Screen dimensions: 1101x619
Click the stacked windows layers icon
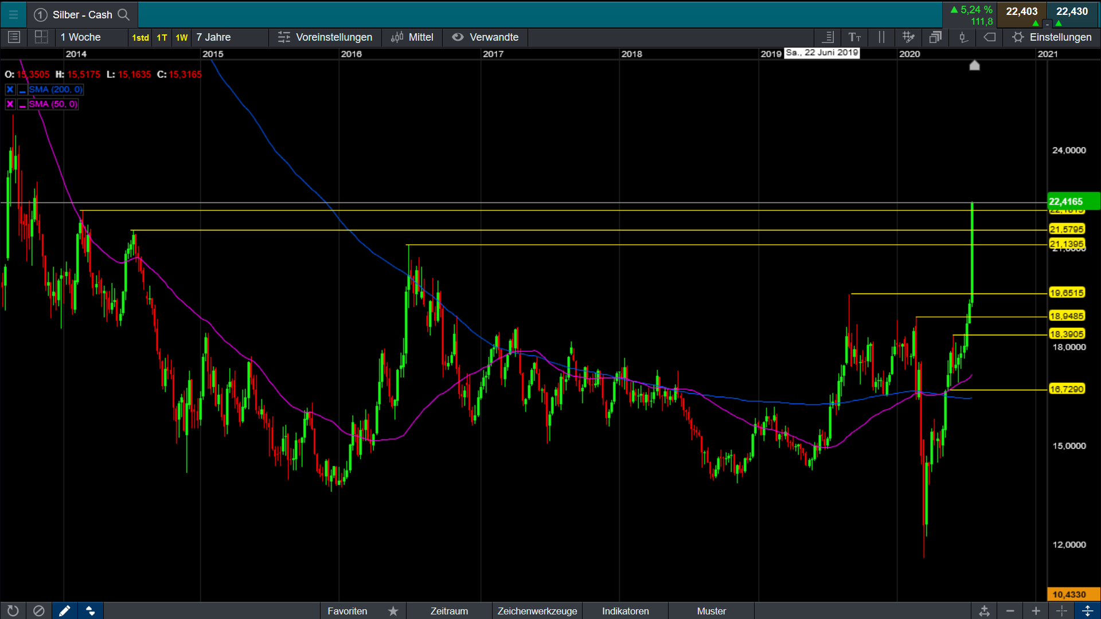[x=935, y=37]
